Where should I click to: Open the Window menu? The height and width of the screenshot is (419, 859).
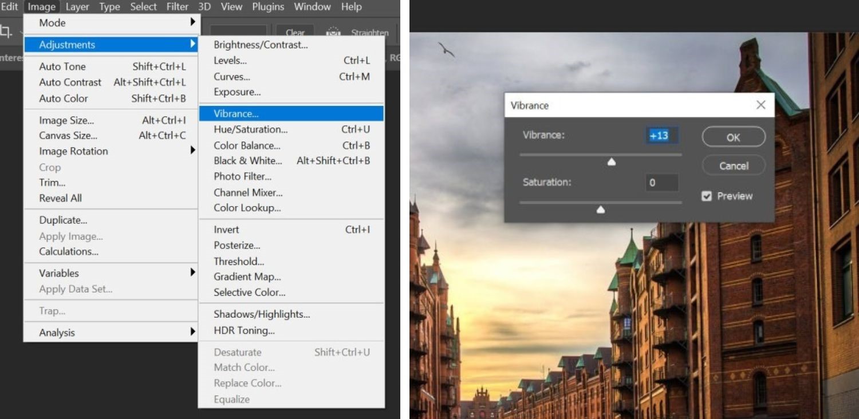click(312, 7)
